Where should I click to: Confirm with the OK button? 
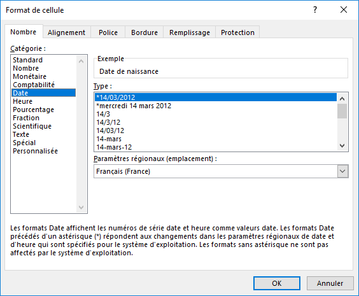[x=277, y=283]
